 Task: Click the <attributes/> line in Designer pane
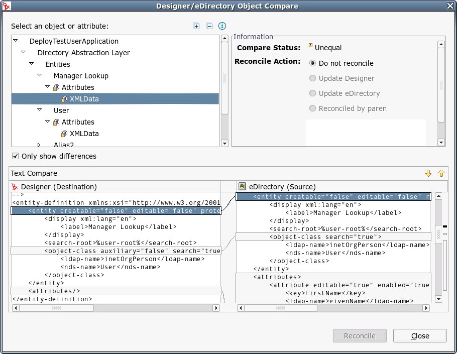[116, 291]
